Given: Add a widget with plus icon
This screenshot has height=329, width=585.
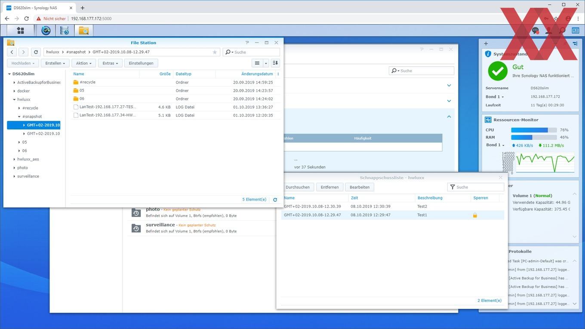Looking at the screenshot, I should [486, 43].
